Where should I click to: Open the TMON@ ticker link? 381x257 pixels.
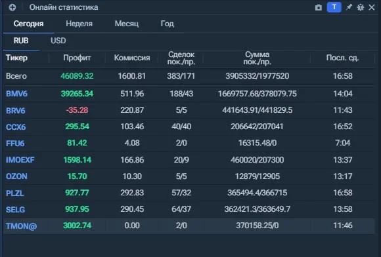coord(22,226)
